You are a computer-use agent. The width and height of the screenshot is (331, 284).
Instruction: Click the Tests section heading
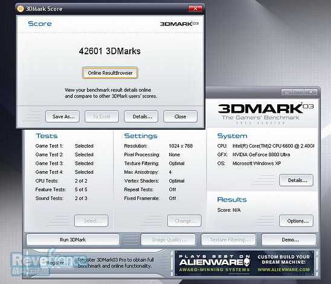[47, 136]
